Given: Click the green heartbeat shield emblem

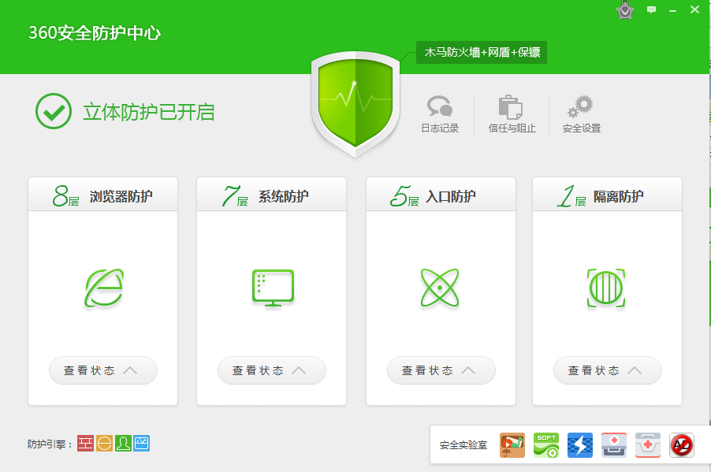Looking at the screenshot, I should coord(355,104).
